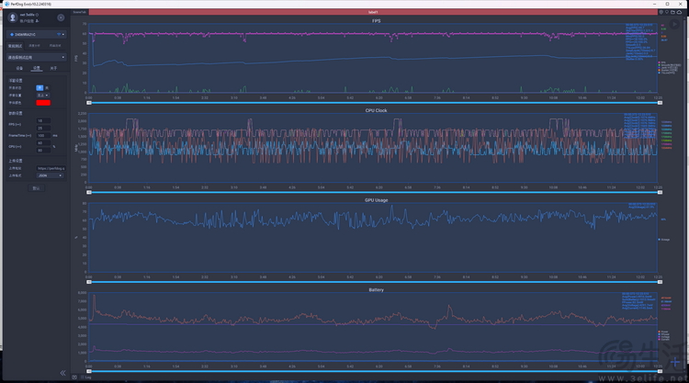This screenshot has height=383, width=689.
Task: Switch to the 设置 settings tab
Action: 37,68
